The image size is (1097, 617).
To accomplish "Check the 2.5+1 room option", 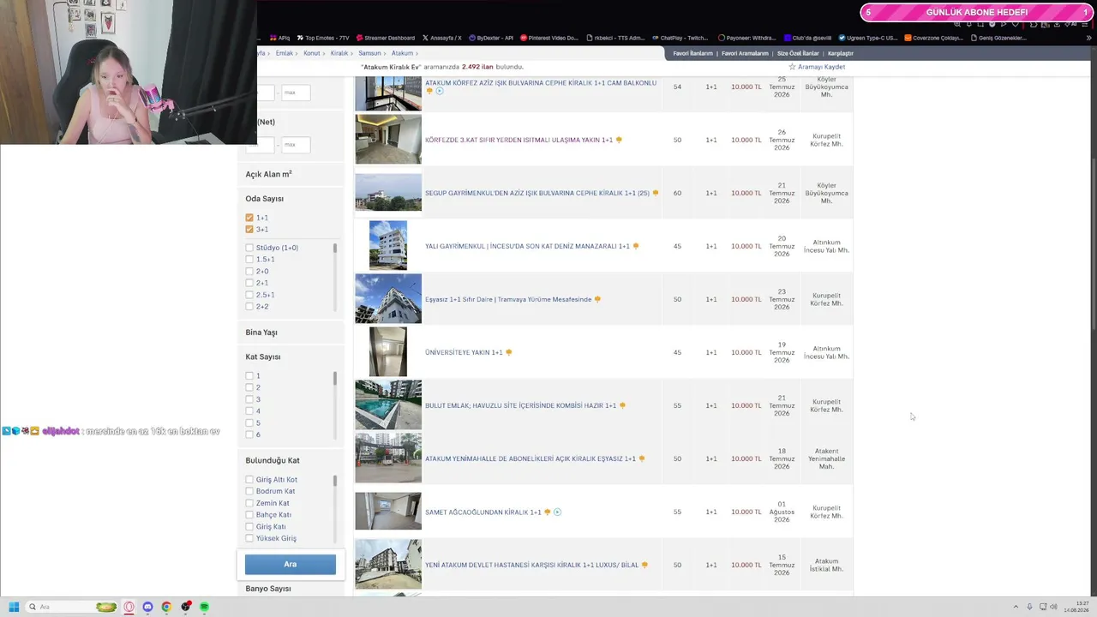I will [x=249, y=295].
